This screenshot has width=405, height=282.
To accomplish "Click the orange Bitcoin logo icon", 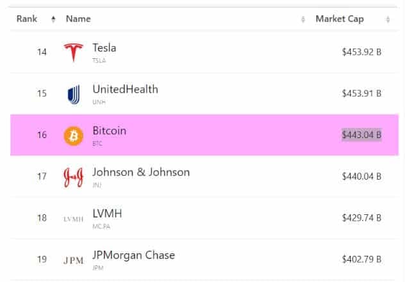I will tap(74, 136).
